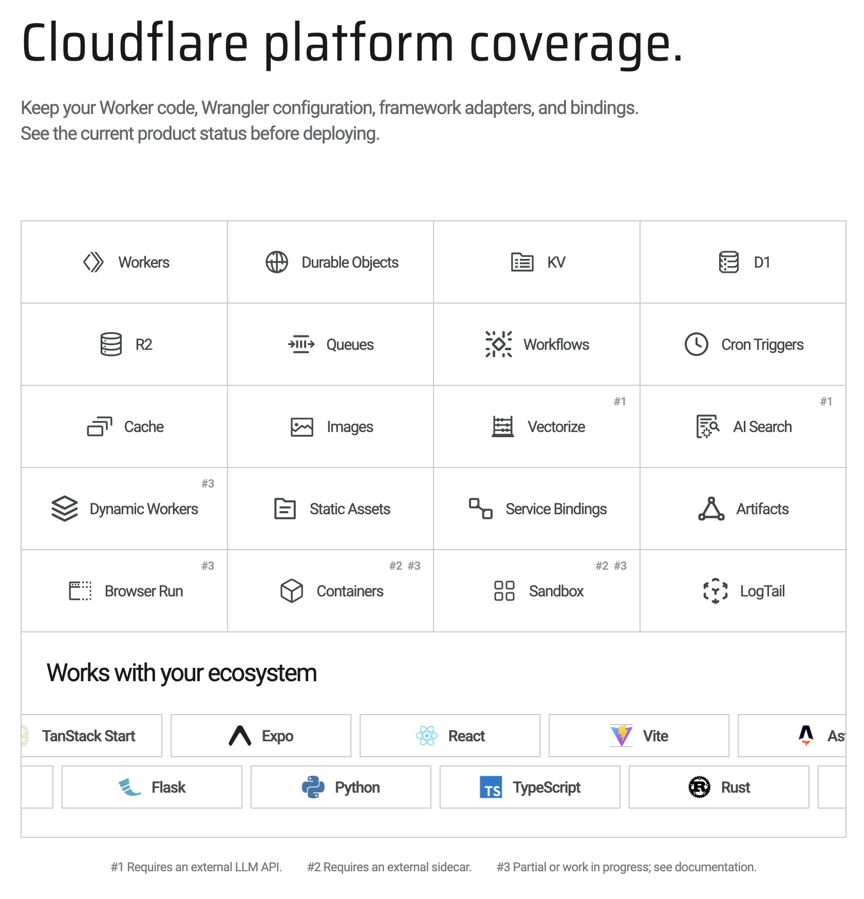864x899 pixels.
Task: Click footnote "#2 Requires an external sidecar."
Action: point(389,867)
